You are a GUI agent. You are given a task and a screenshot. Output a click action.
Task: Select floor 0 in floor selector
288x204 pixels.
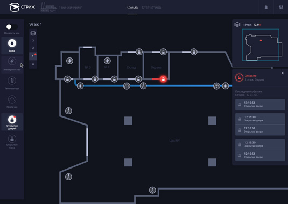tap(33, 64)
